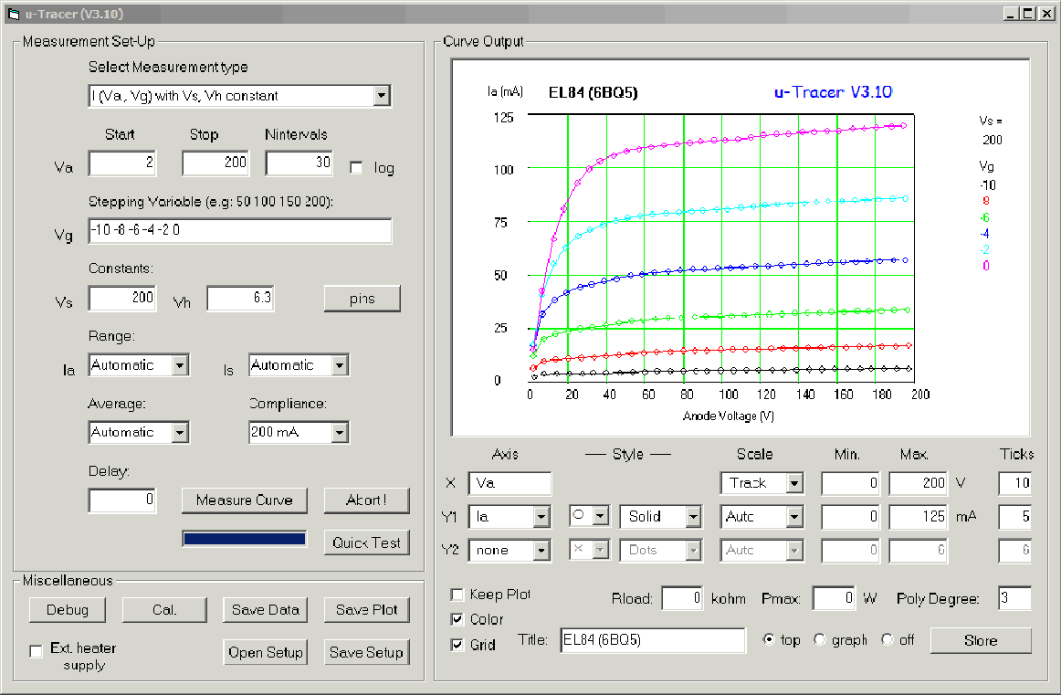Disable the Color checkbox

(x=457, y=619)
